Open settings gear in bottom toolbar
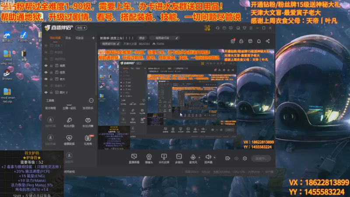350x197 pixels. 245,158
